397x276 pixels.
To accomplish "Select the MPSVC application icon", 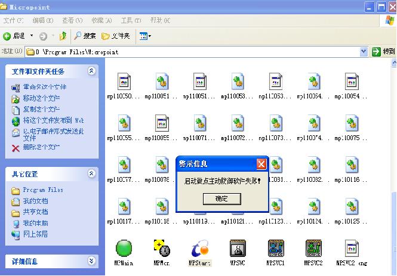I will pos(238,248).
